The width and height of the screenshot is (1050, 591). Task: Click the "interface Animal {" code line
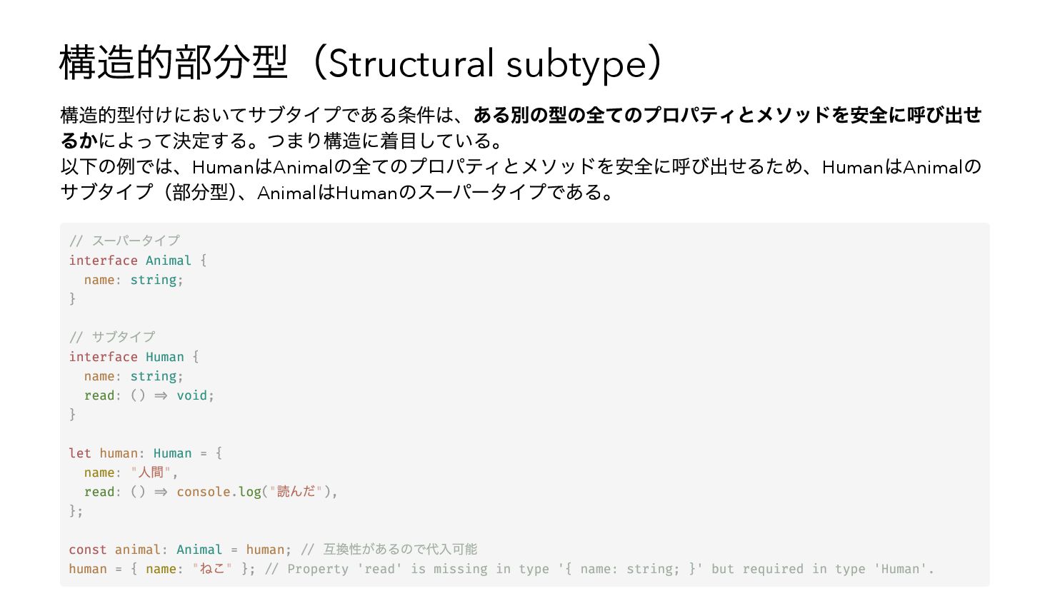138,261
